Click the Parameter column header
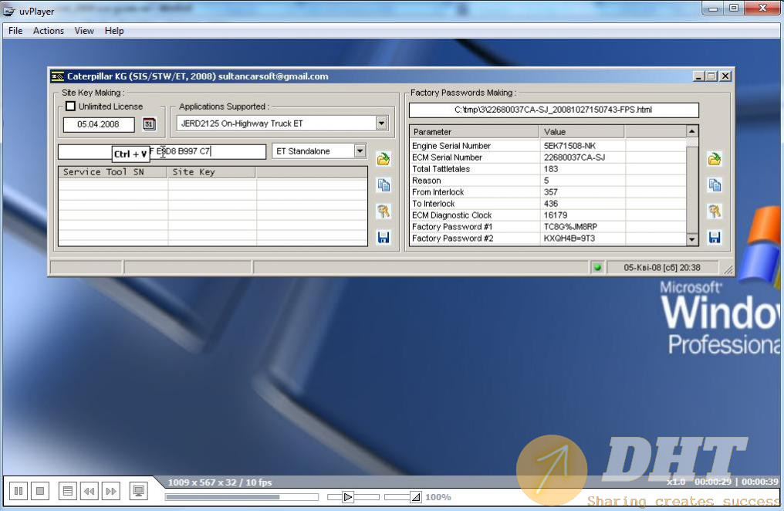The image size is (784, 511). point(475,131)
